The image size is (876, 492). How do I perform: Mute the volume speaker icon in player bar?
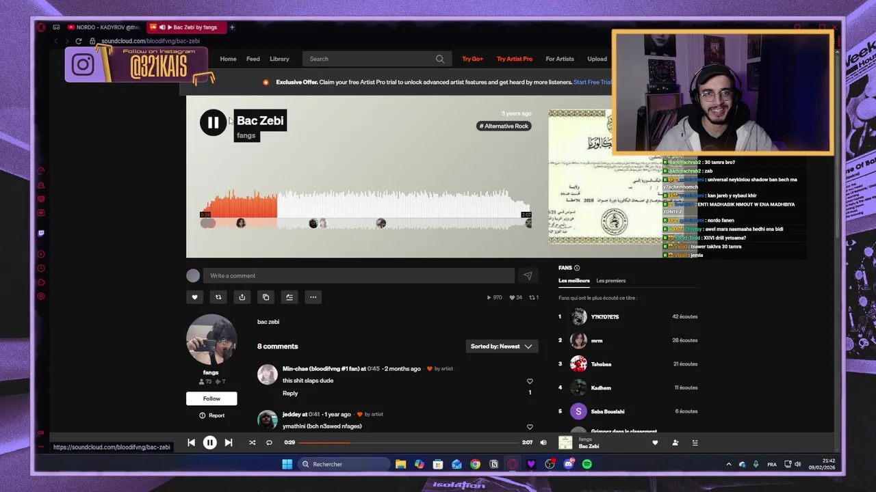click(543, 443)
